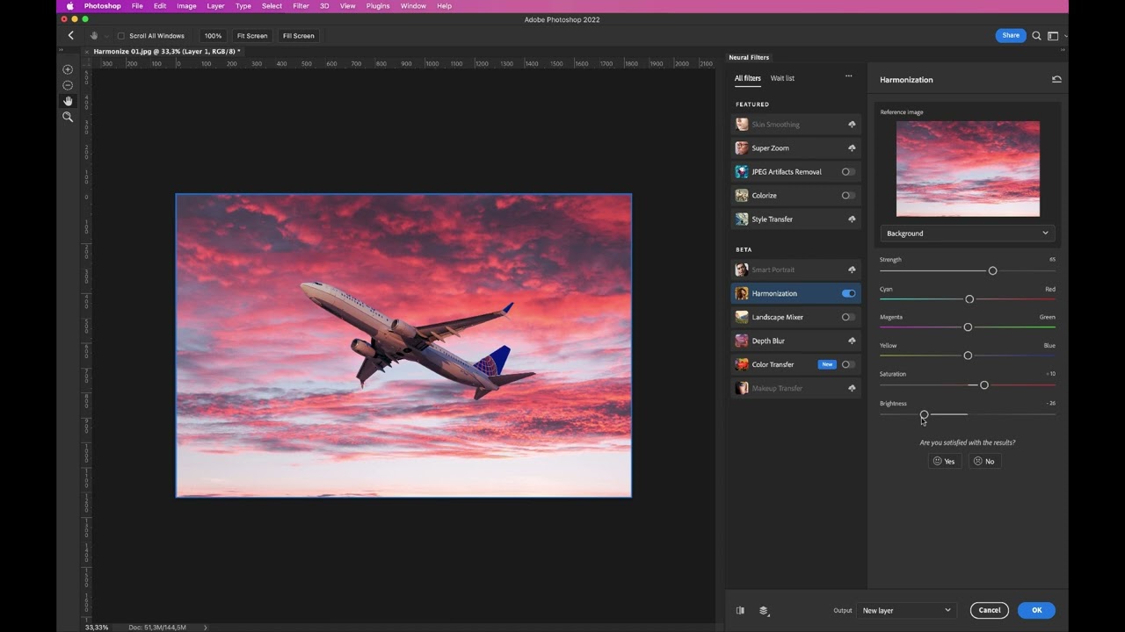This screenshot has width=1125, height=632.
Task: Open the Filter menu in the menu bar
Action: (301, 6)
